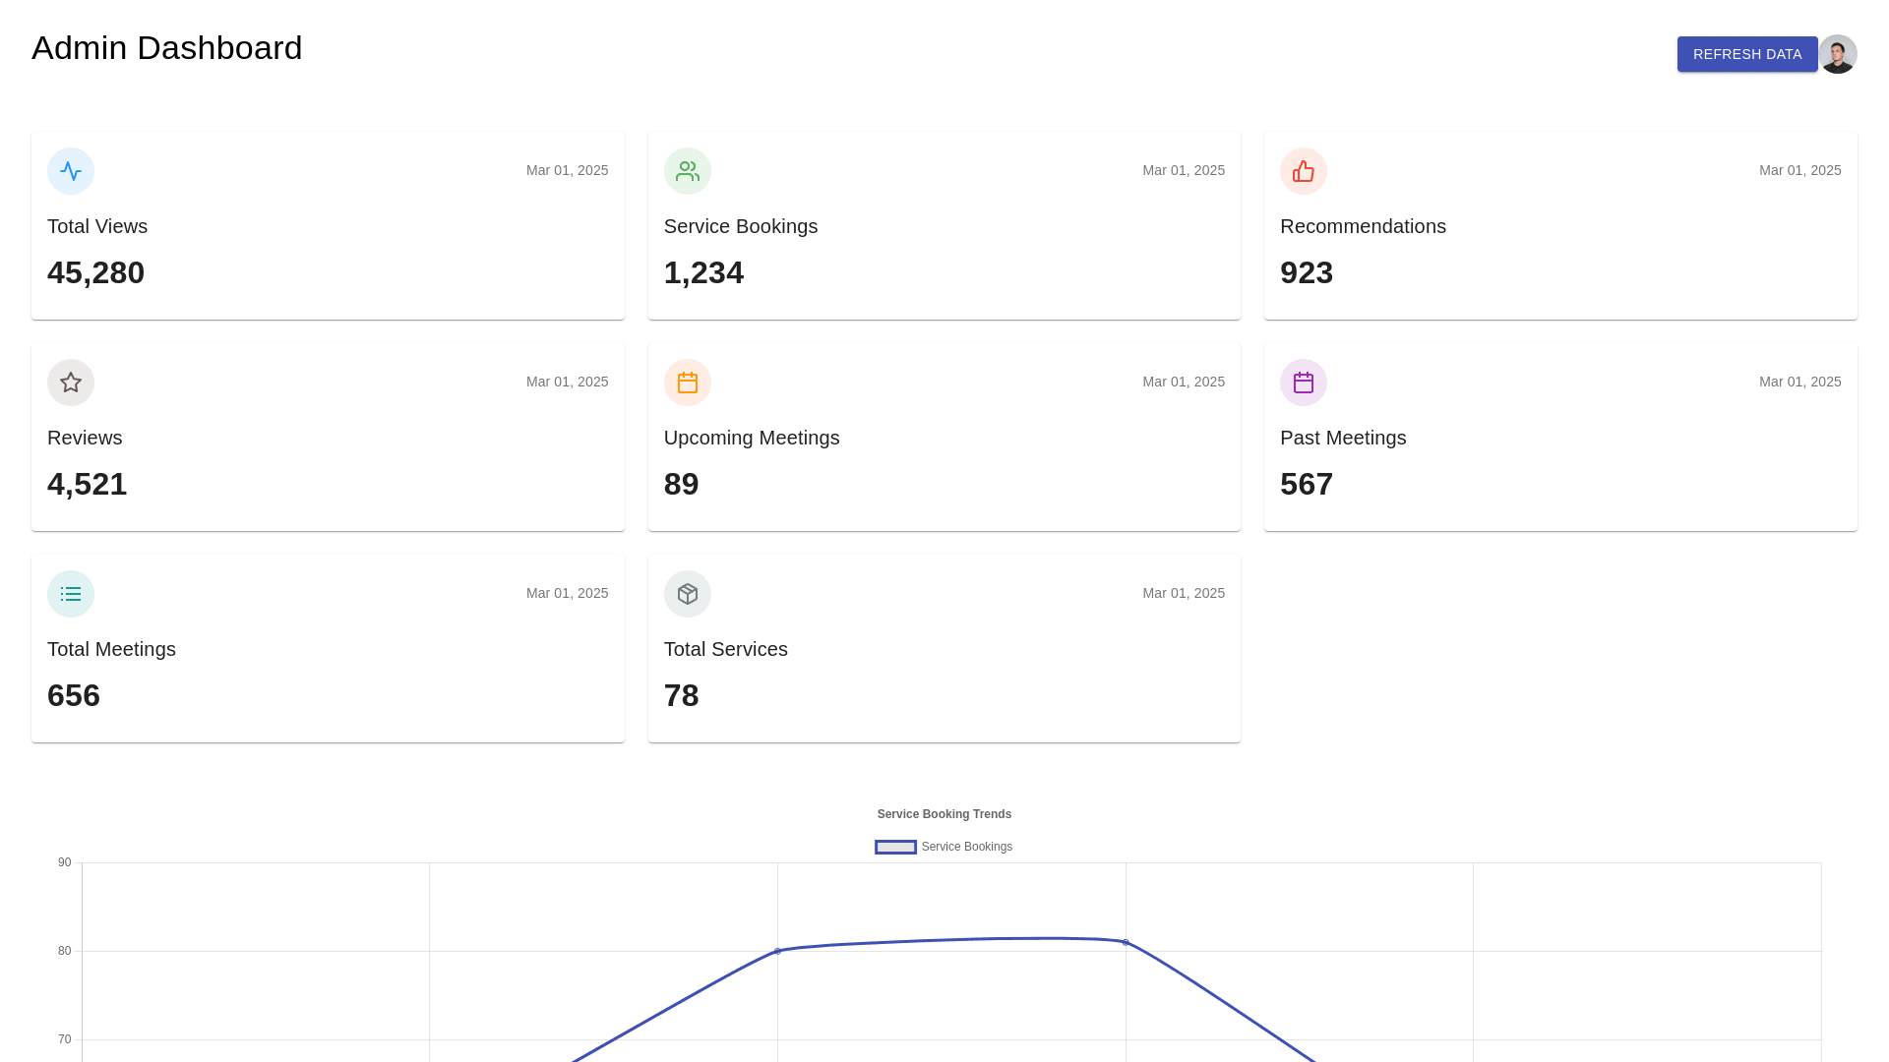
Task: Click the Service Bookings users icon
Action: [x=687, y=171]
